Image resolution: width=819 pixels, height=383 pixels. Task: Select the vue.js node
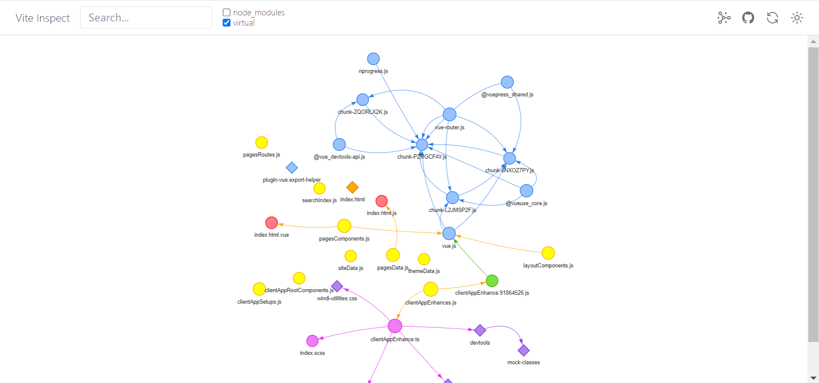point(449,233)
